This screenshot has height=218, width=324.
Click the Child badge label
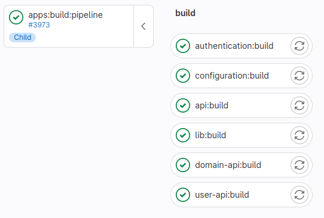click(23, 38)
